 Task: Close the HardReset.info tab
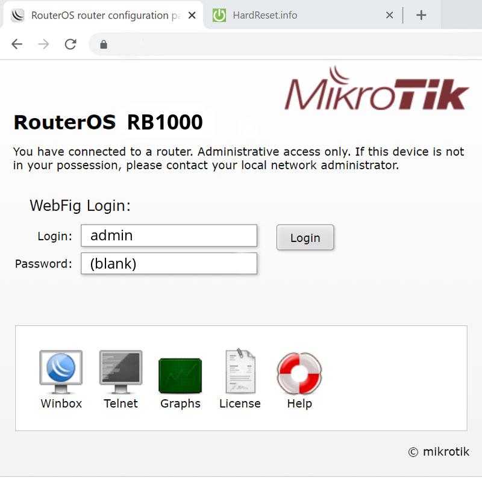click(389, 15)
